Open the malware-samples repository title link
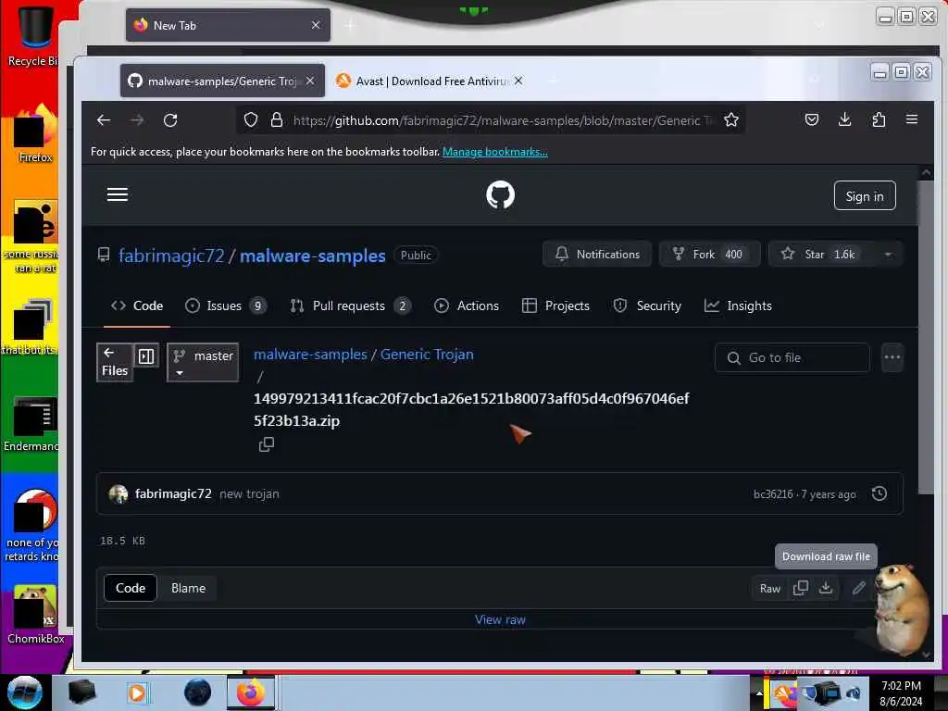 [313, 256]
